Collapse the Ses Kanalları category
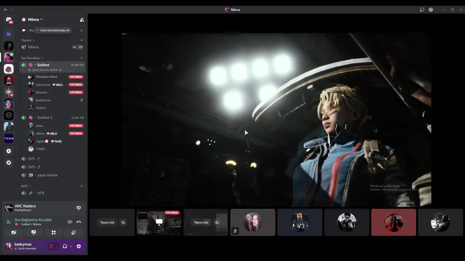The image size is (465, 261). (x=32, y=58)
